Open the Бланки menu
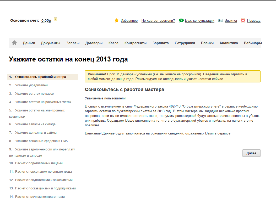Viewport: 276px width, 214px height. [207, 43]
